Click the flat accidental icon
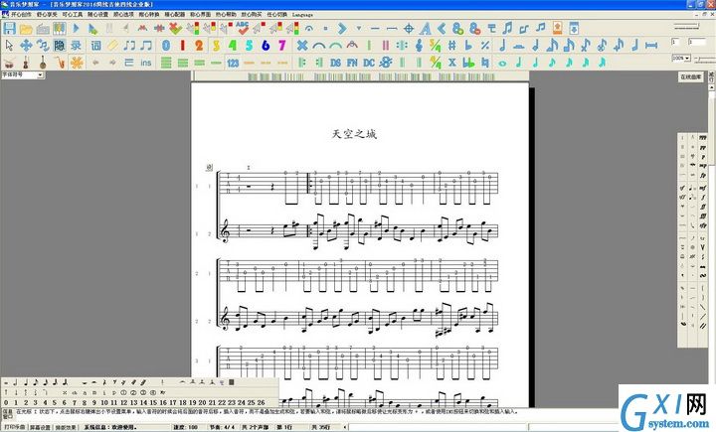The width and height of the screenshot is (716, 432). (x=468, y=45)
